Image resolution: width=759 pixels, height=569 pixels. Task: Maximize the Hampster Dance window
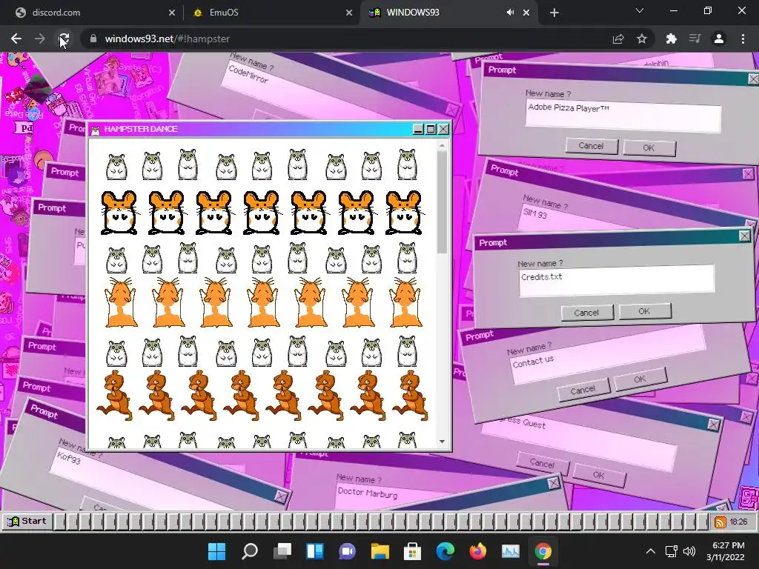point(431,129)
